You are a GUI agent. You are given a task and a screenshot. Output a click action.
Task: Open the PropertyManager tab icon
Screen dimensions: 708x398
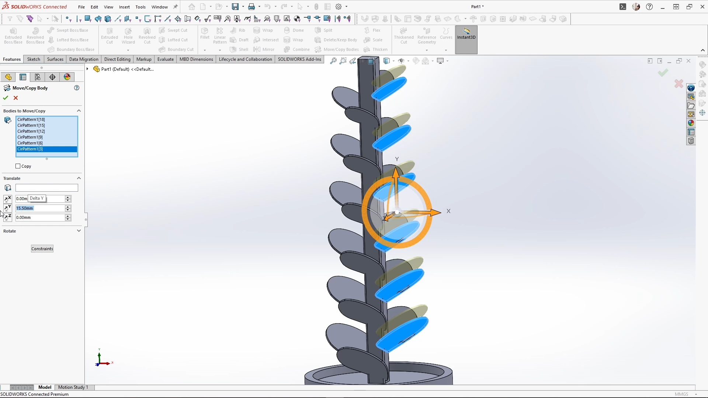[x=23, y=77]
